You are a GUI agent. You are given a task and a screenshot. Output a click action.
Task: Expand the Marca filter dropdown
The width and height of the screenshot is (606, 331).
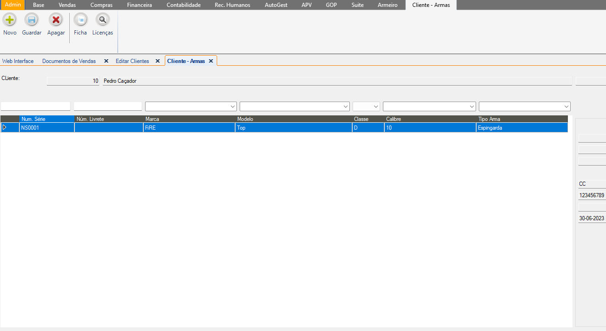(232, 106)
